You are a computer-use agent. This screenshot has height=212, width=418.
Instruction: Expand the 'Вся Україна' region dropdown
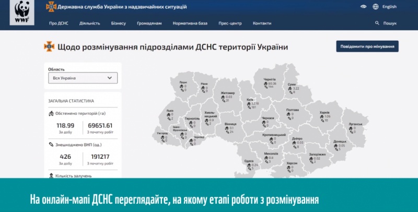[83, 78]
